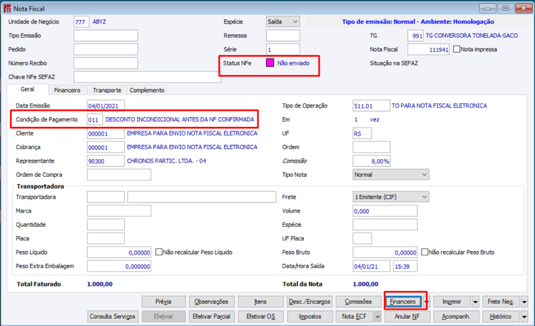Click the Efetivar OS button
This screenshot has width=535, height=326.
click(260, 317)
